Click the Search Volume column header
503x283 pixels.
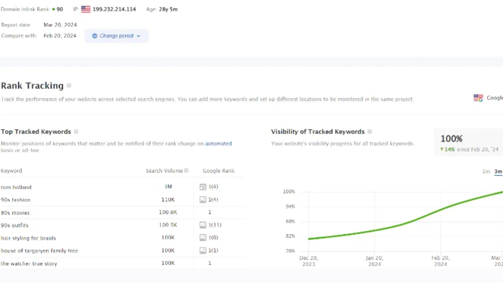pos(164,171)
